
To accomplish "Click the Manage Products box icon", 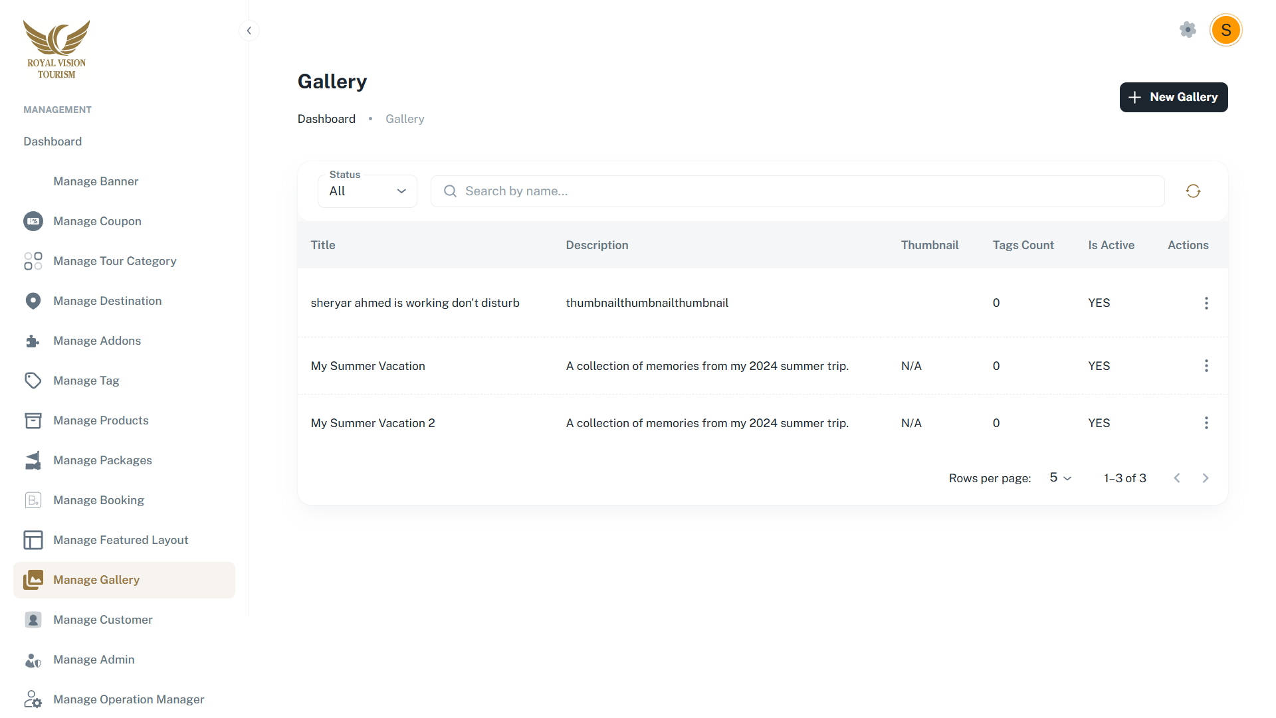I will click(33, 420).
